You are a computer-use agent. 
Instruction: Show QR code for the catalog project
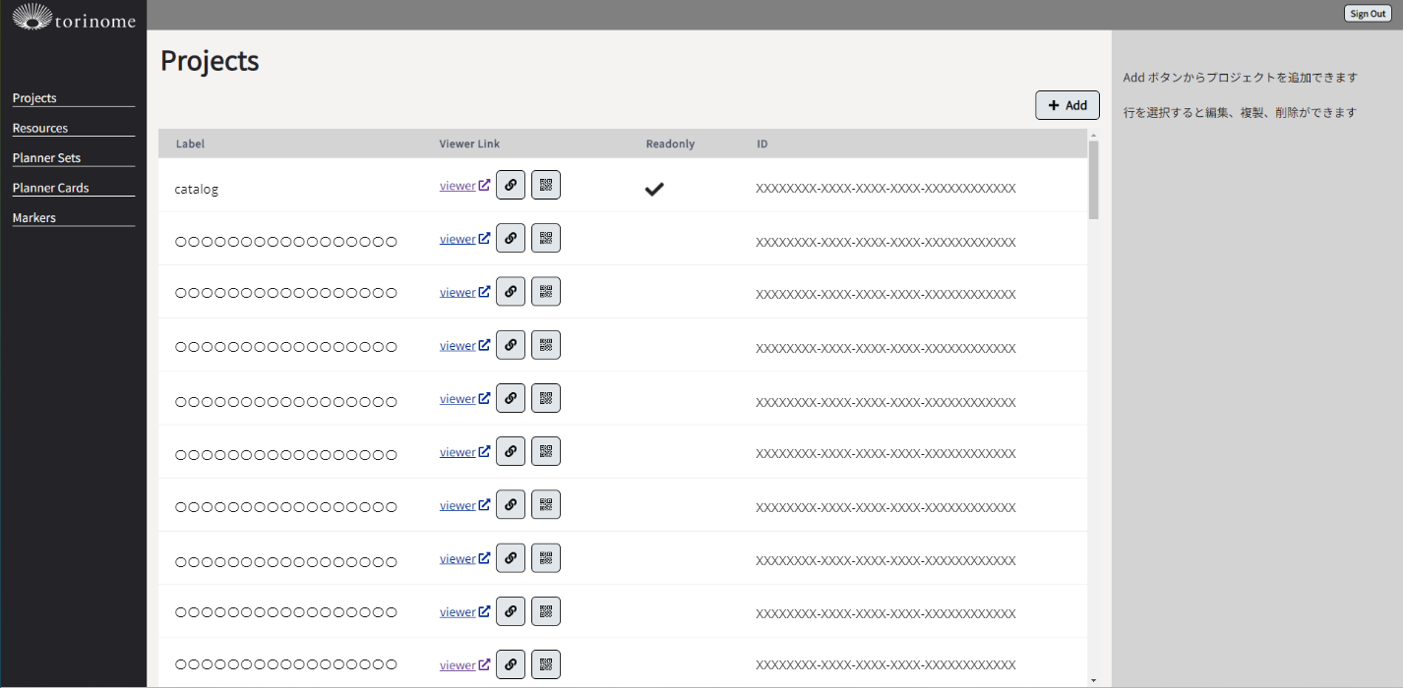pos(546,185)
